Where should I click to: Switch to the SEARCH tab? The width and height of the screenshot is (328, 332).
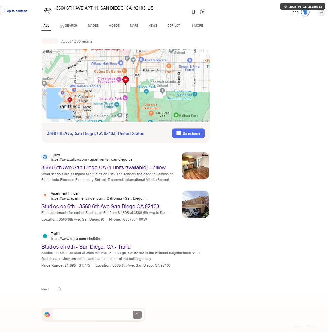(x=68, y=26)
